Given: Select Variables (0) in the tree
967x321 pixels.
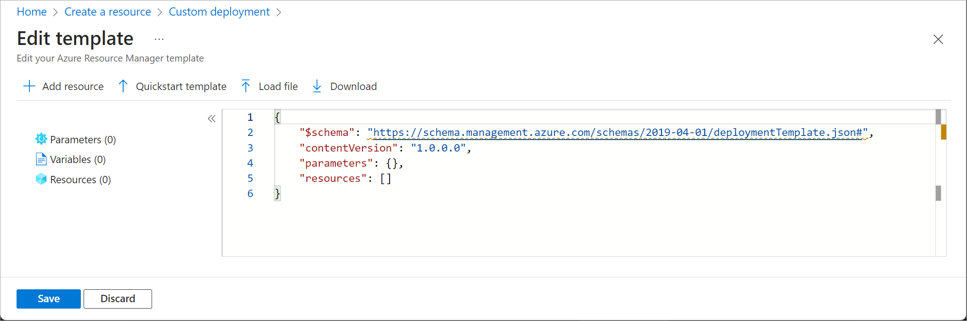Looking at the screenshot, I should (x=78, y=159).
